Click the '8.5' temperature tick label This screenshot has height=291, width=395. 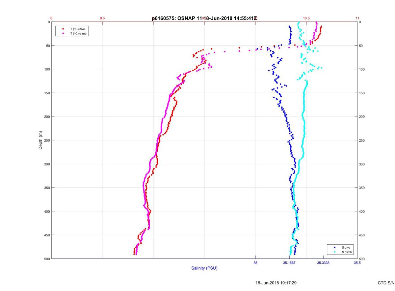click(x=102, y=18)
